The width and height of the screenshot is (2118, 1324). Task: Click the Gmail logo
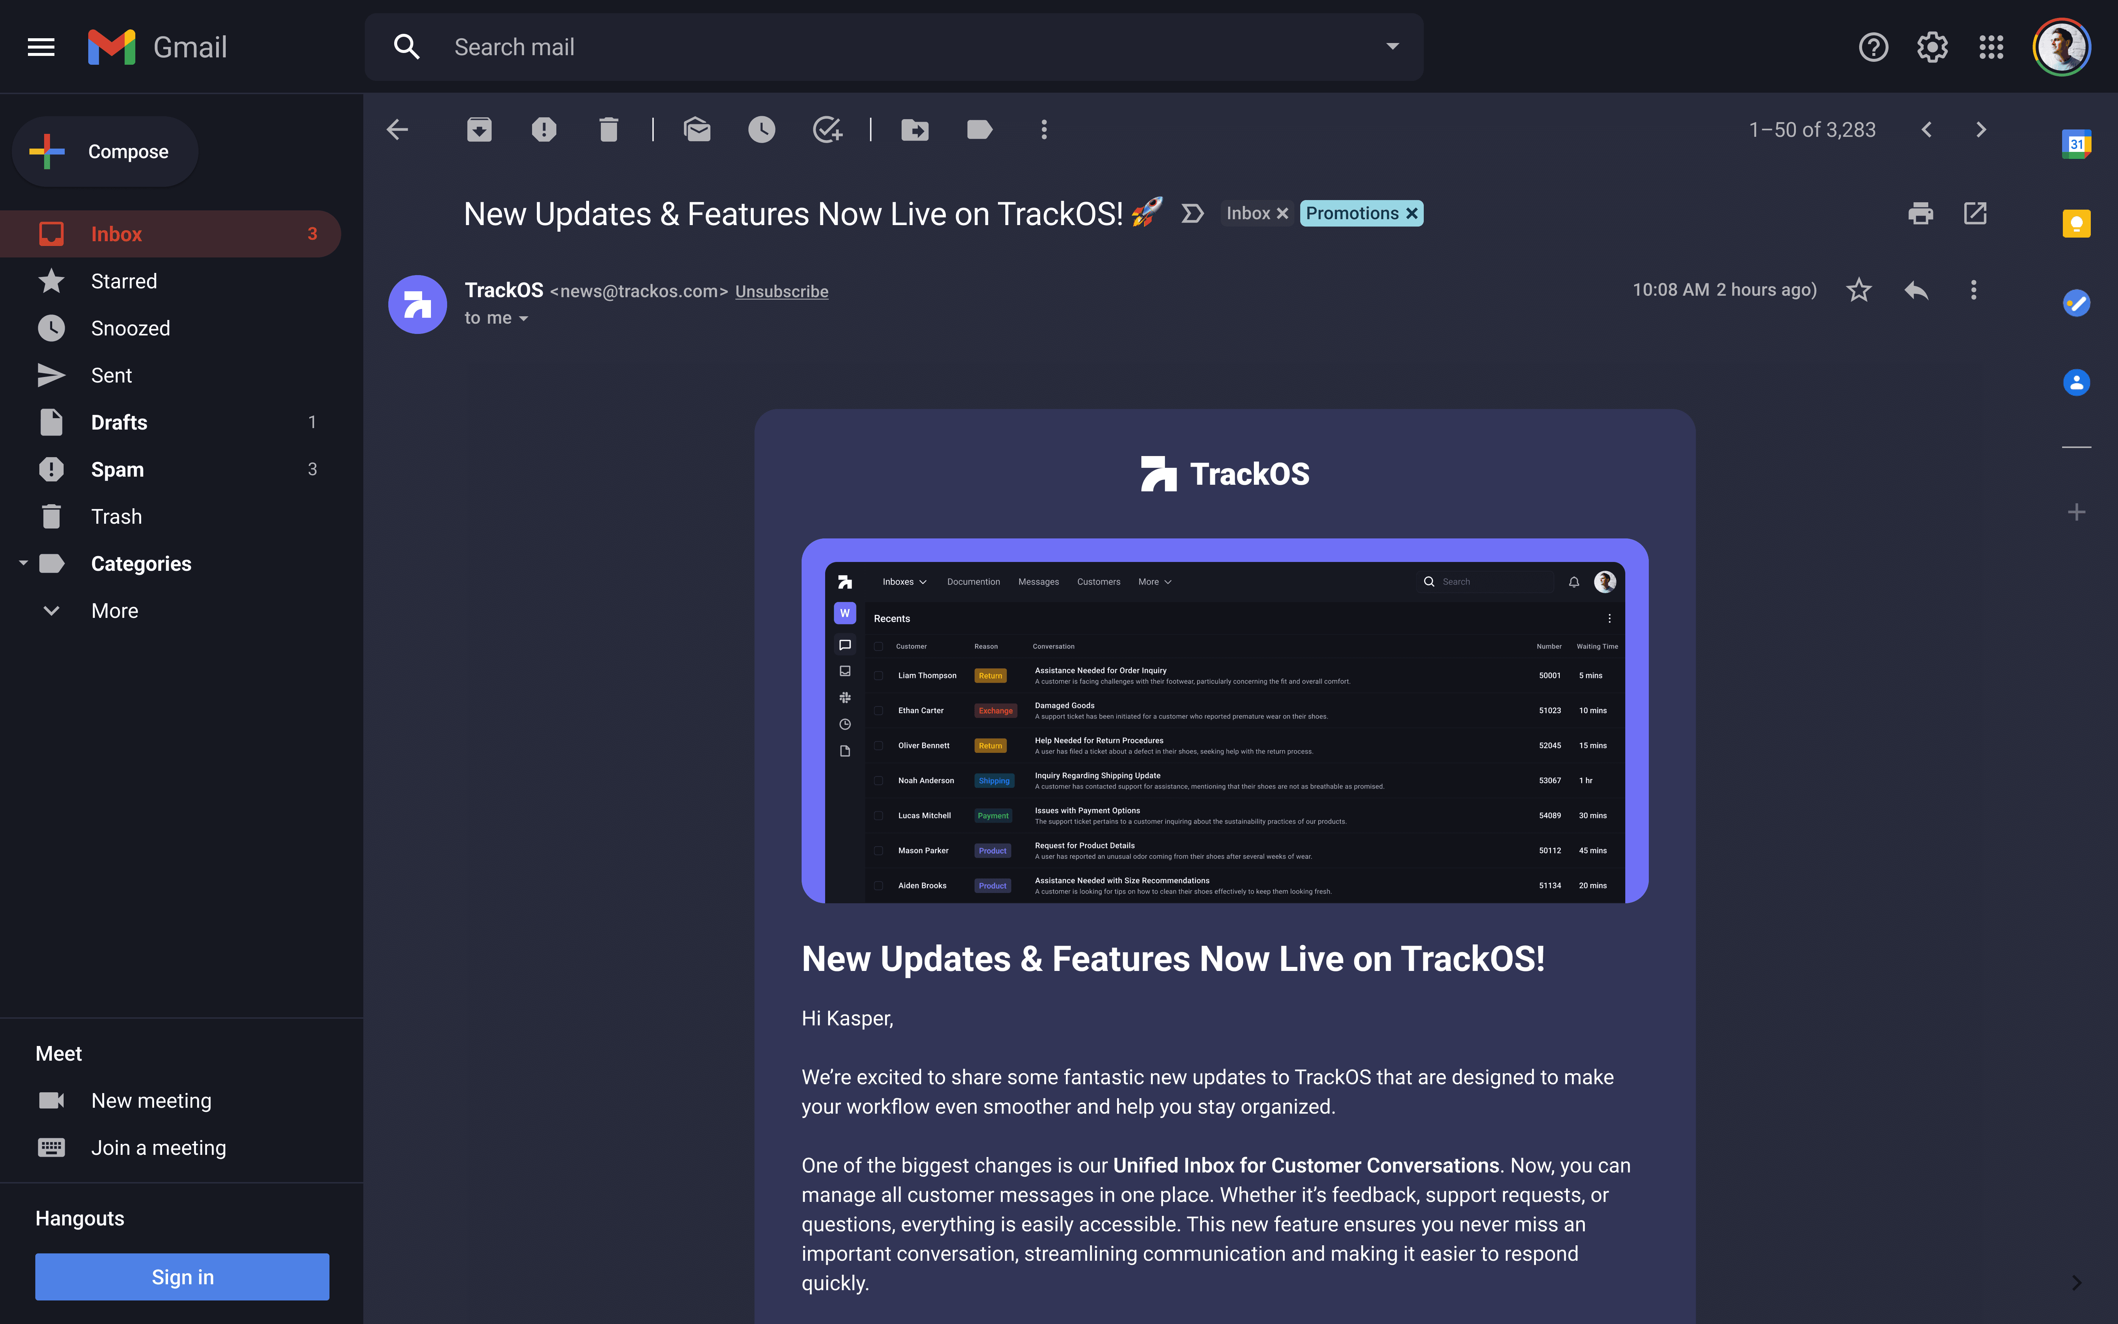coord(157,47)
